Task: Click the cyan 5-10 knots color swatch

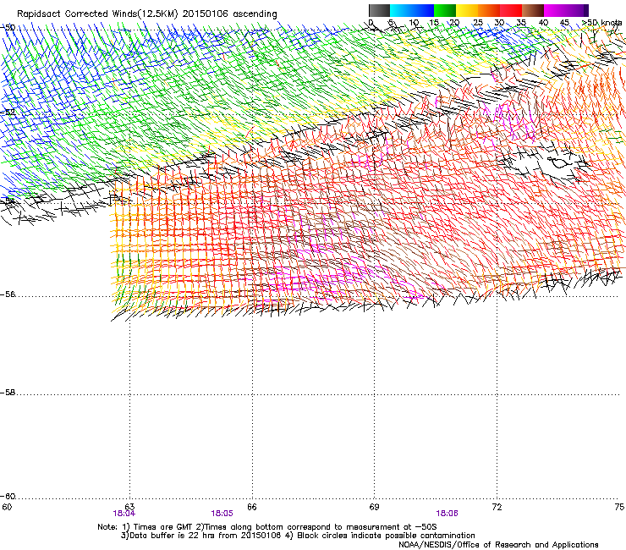Action: (401, 10)
